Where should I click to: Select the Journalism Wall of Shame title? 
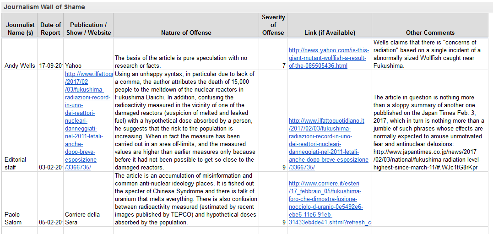point(44,7)
